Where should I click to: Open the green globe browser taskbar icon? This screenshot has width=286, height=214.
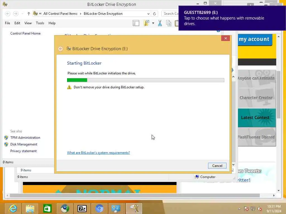(x=65, y=208)
